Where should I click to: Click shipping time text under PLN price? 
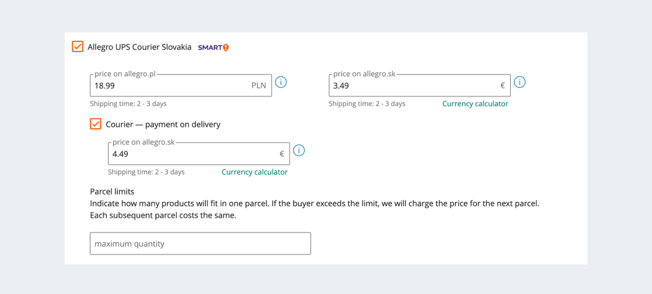(x=128, y=104)
